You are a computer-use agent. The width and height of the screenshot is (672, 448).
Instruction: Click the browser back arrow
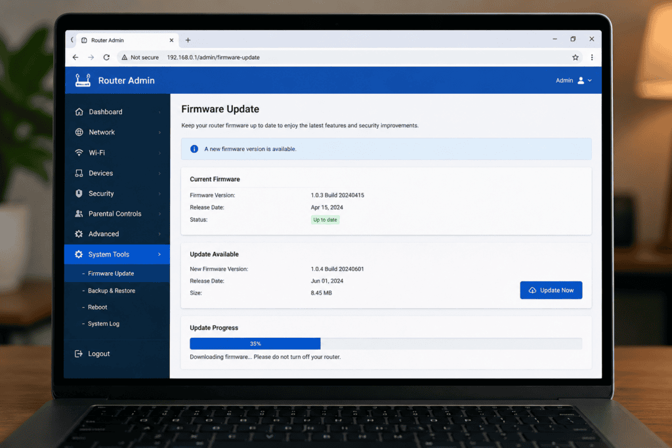[x=75, y=57]
